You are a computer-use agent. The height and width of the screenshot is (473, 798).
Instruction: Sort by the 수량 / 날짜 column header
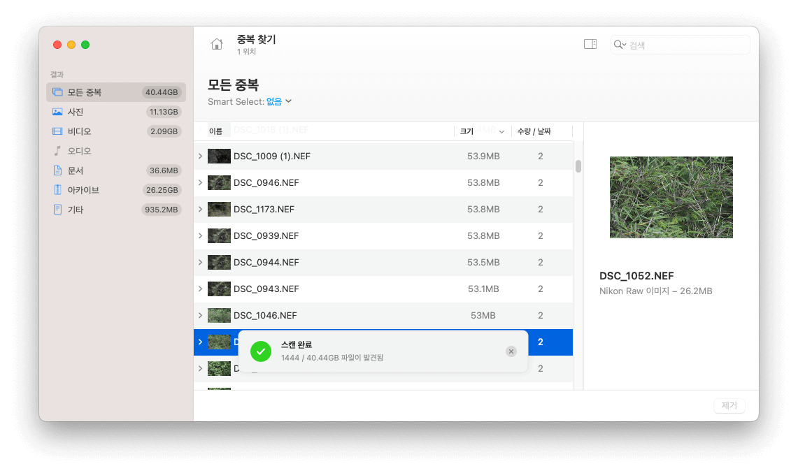click(x=534, y=131)
